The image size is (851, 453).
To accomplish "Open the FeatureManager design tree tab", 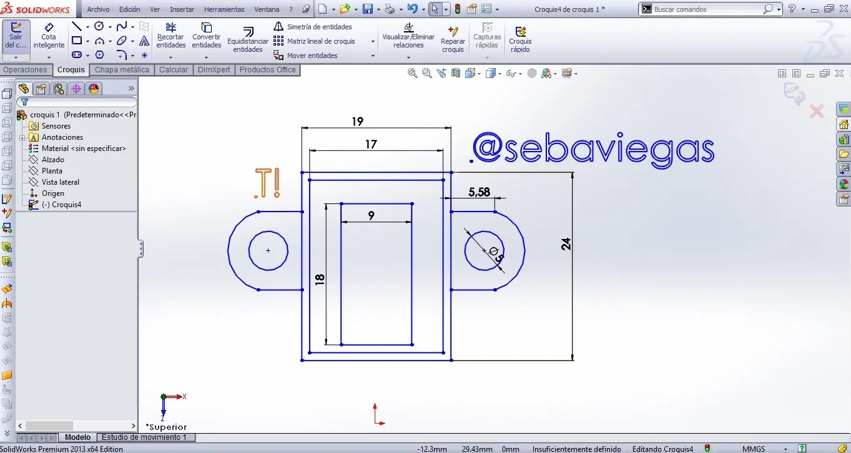I will [x=24, y=89].
